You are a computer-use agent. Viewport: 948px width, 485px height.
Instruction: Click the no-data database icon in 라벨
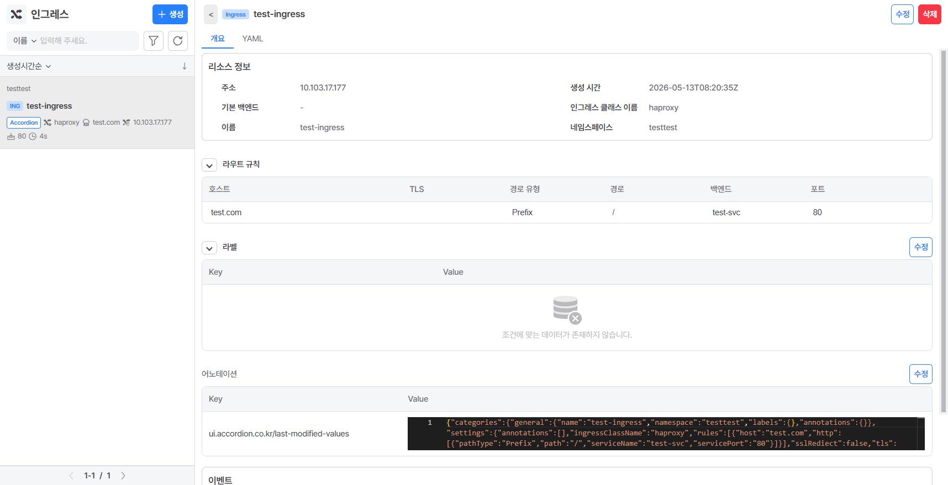567,310
